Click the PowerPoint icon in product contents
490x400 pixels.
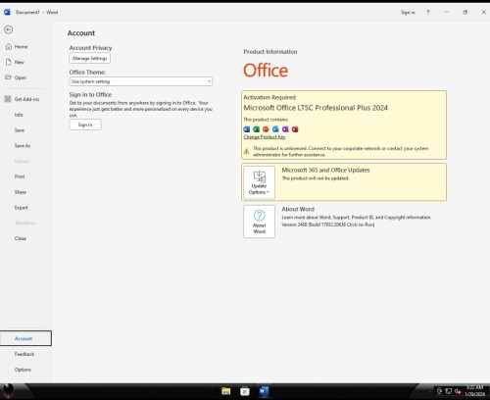[266, 129]
